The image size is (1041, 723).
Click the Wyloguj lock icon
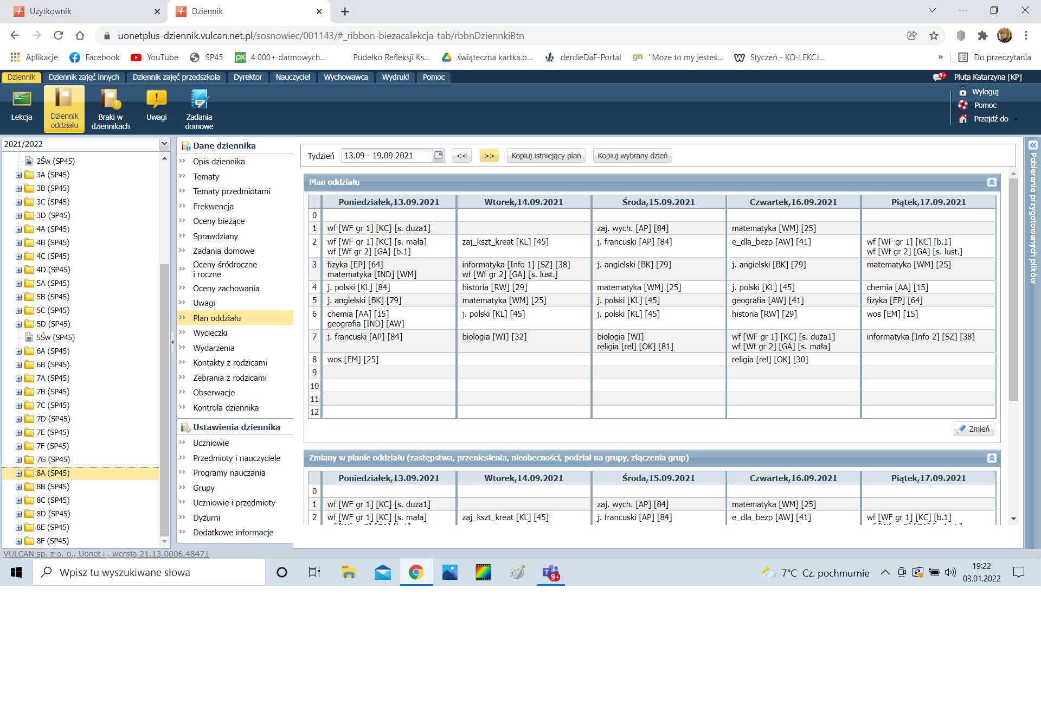pos(963,92)
